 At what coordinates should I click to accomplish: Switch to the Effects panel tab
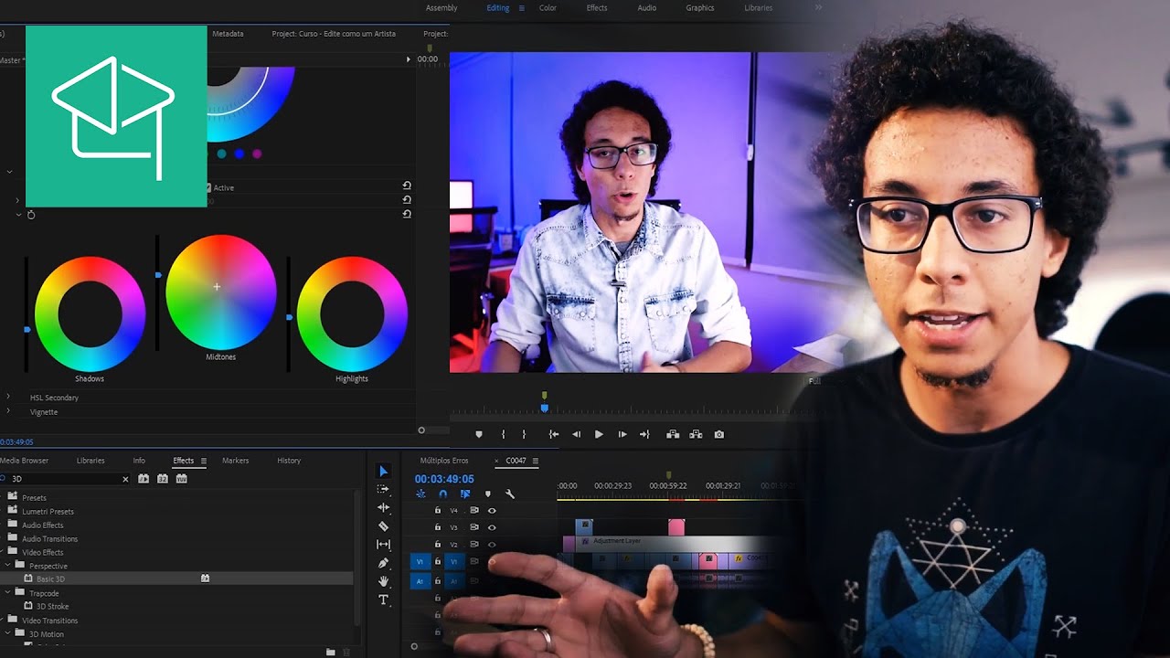point(185,460)
